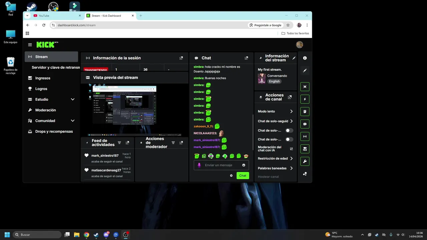This screenshot has height=240, width=427.
Task: Pop out the Acciones de moderador panel
Action: 181,143
